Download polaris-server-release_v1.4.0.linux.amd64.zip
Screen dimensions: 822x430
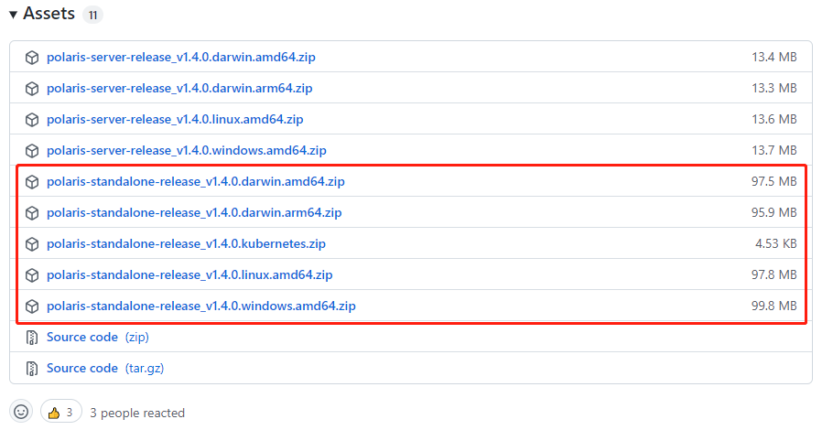[175, 120]
